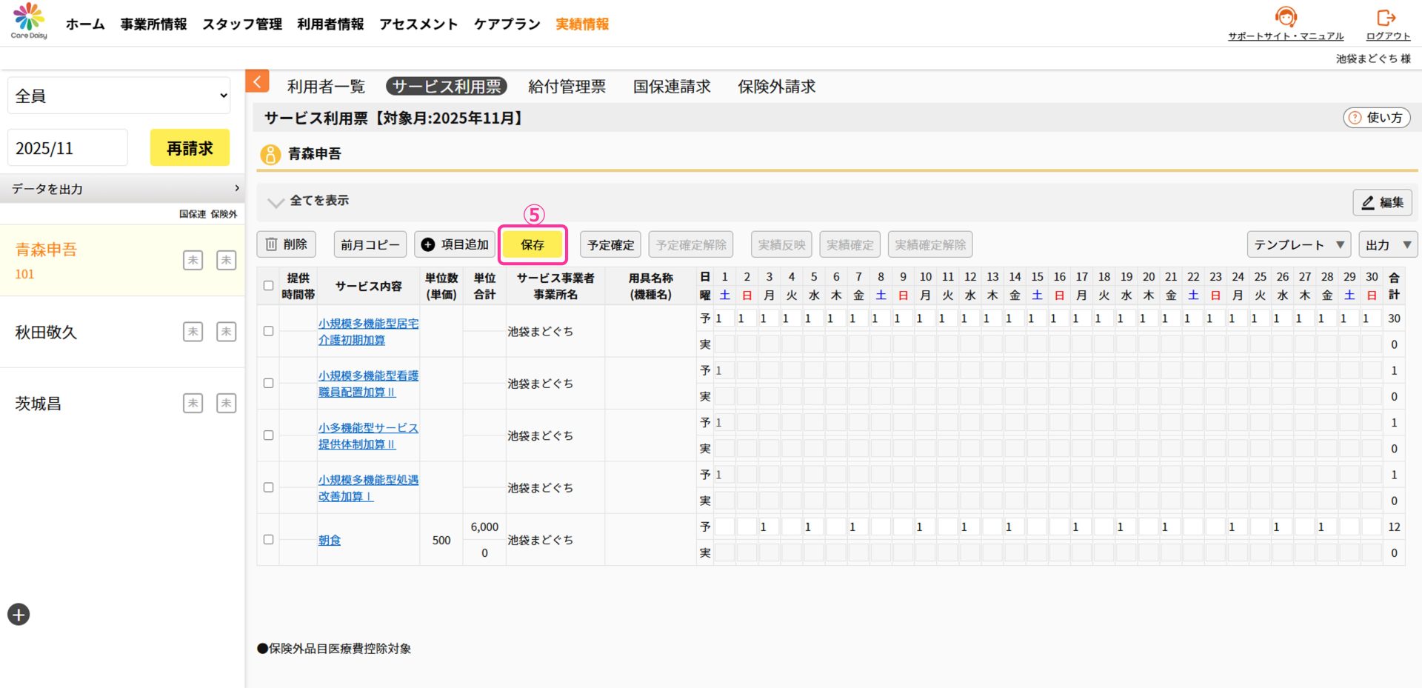Open the 全員 staff filter dropdown
This screenshot has width=1422, height=688.
pyautogui.click(x=118, y=96)
